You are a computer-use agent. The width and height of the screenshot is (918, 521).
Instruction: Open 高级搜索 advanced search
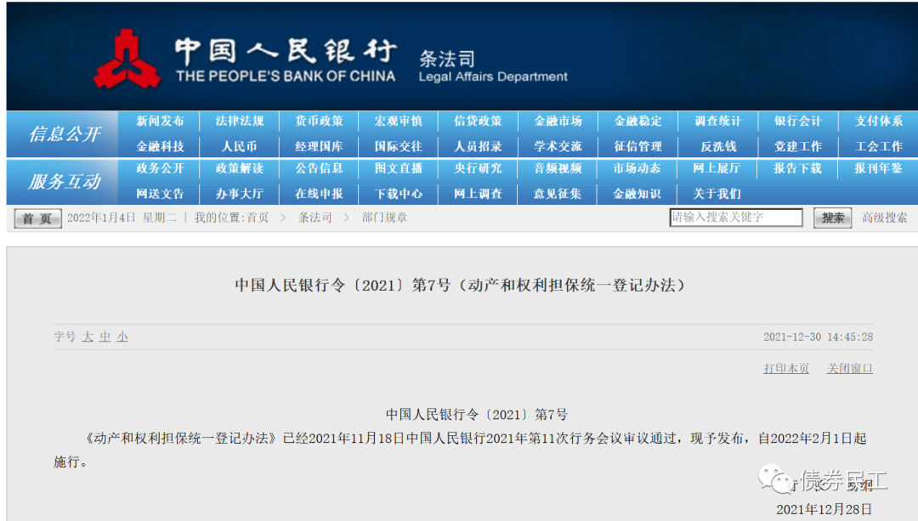[884, 218]
